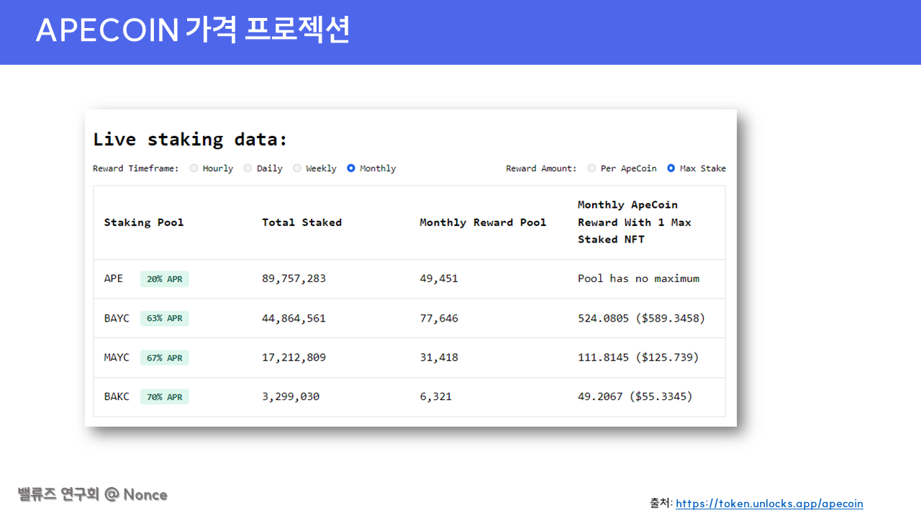921x518 pixels.
Task: Switch reward amount to Per ApeCoin
Action: coord(591,168)
